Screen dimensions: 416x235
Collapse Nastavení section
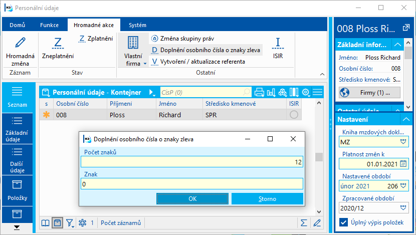point(406,119)
